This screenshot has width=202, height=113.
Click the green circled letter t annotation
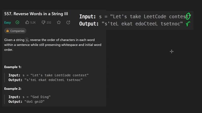point(188,16)
